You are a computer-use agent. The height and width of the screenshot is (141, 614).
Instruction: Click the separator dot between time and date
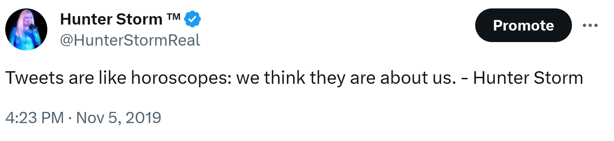pyautogui.click(x=70, y=118)
